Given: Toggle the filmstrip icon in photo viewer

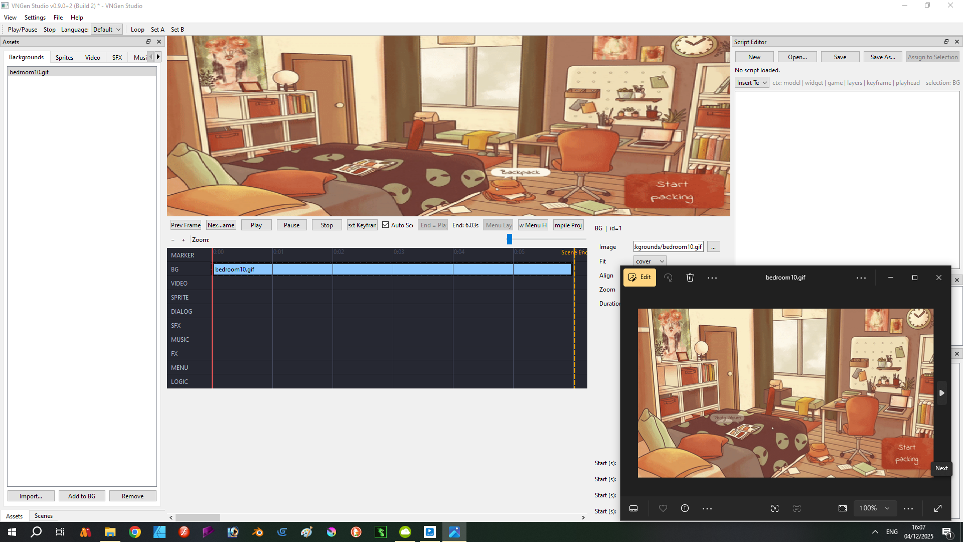Looking at the screenshot, I should coord(633,508).
